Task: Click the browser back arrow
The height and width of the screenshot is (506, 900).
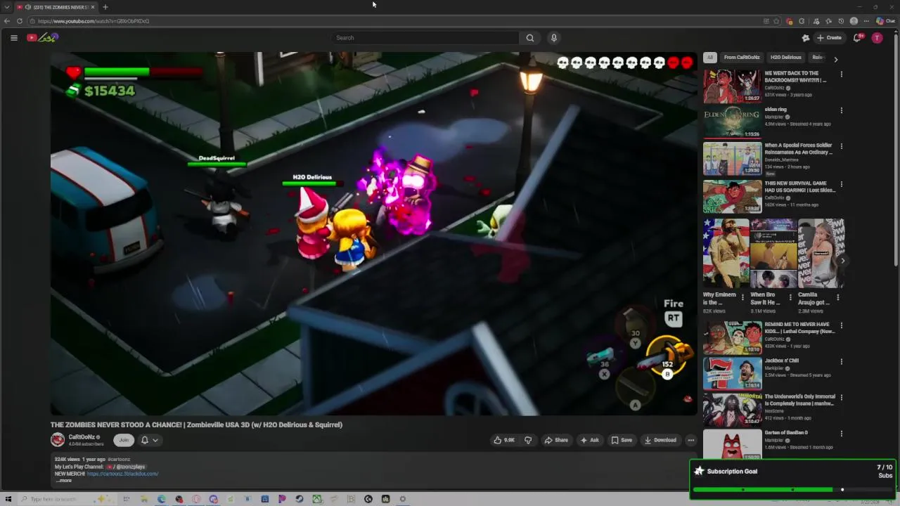Action: (7, 21)
